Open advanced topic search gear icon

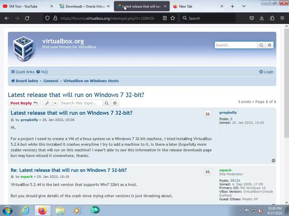point(115,103)
